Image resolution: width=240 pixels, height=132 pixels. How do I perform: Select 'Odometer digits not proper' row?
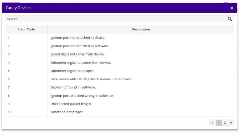point(72,71)
